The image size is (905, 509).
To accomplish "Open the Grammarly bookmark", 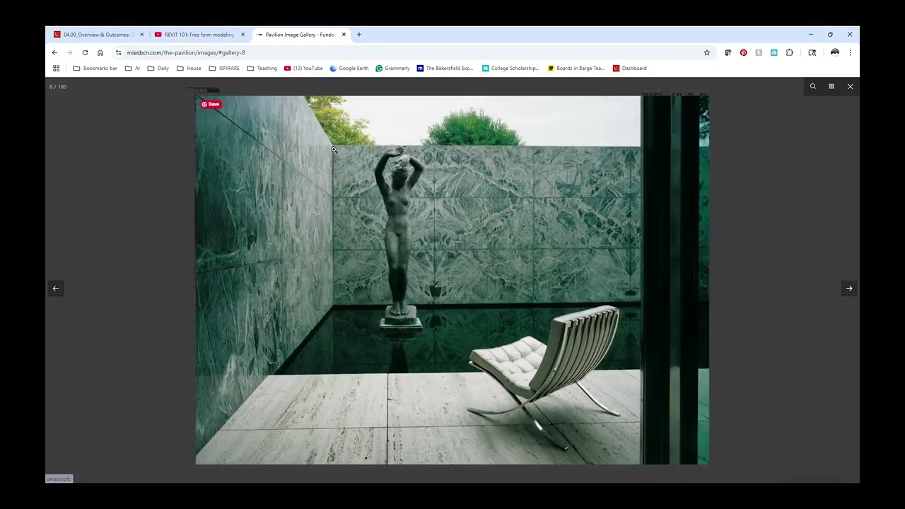I will (392, 69).
